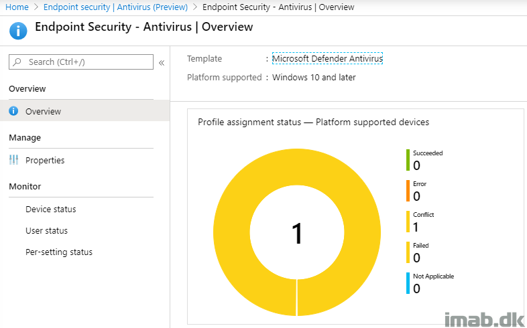This screenshot has width=527, height=328.
Task: Open Per-setting status under Monitor
Action: click(x=59, y=252)
